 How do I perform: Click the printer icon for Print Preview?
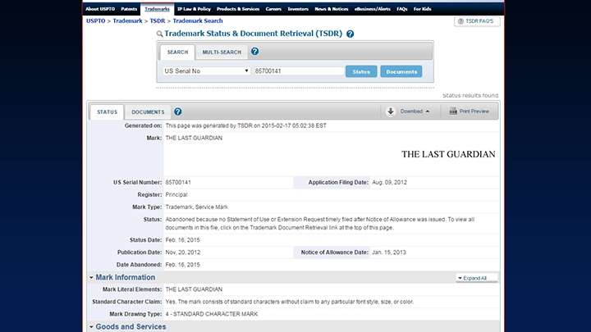(x=452, y=111)
